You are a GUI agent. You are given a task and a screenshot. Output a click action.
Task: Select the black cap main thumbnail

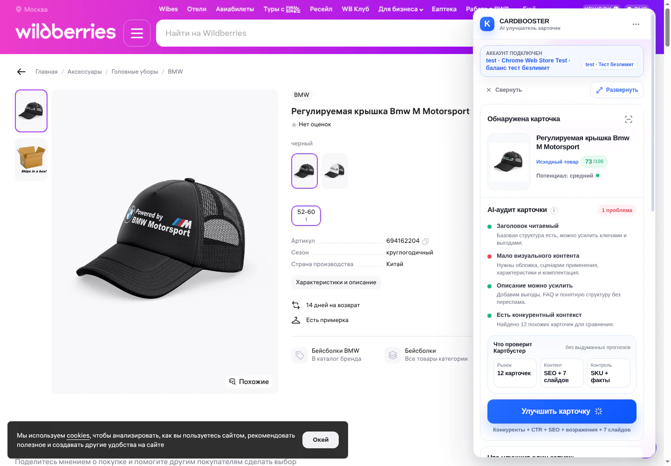point(31,111)
